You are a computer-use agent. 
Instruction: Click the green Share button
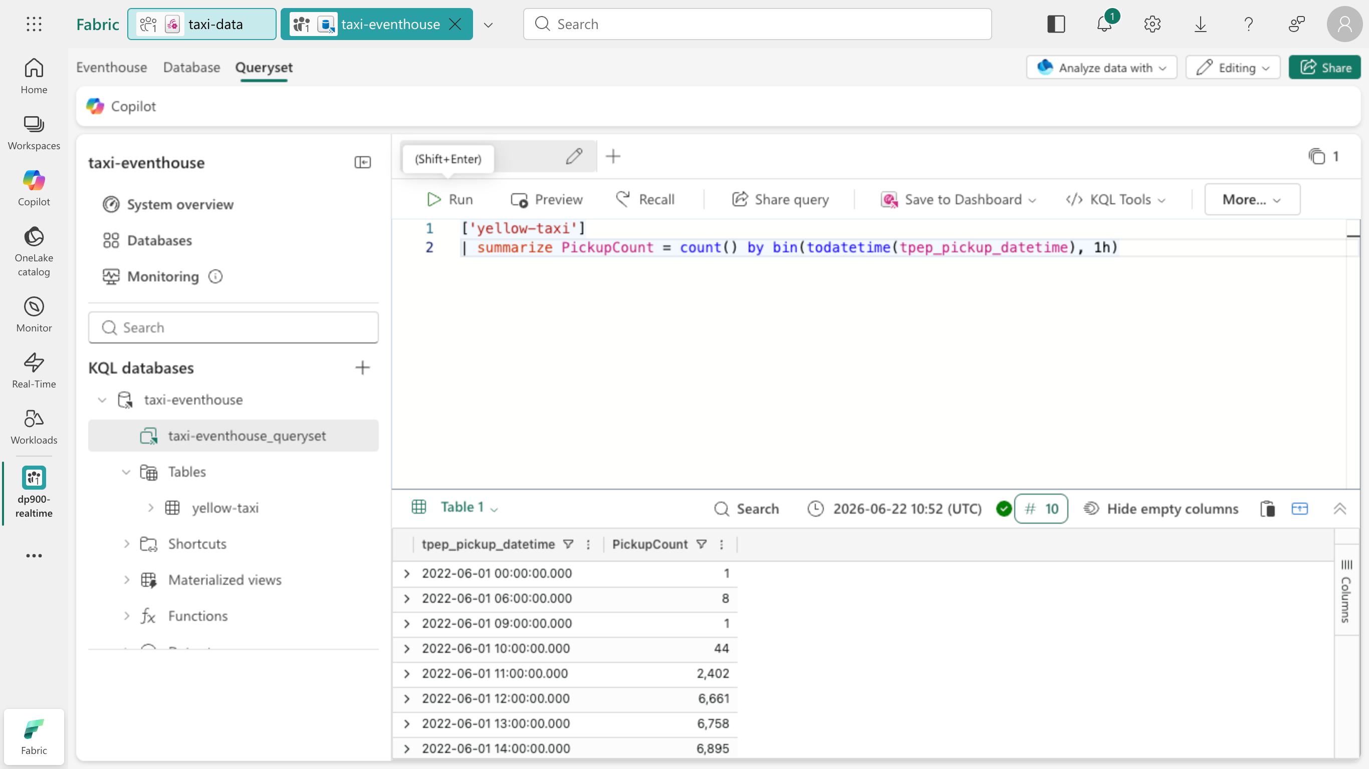point(1324,68)
